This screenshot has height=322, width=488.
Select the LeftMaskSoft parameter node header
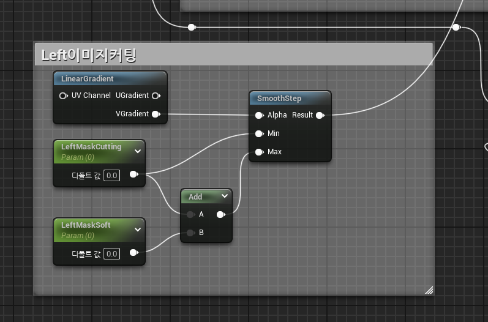[99, 230]
